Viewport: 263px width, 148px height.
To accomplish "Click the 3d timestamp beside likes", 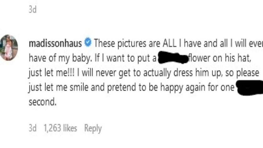I will point(33,128).
